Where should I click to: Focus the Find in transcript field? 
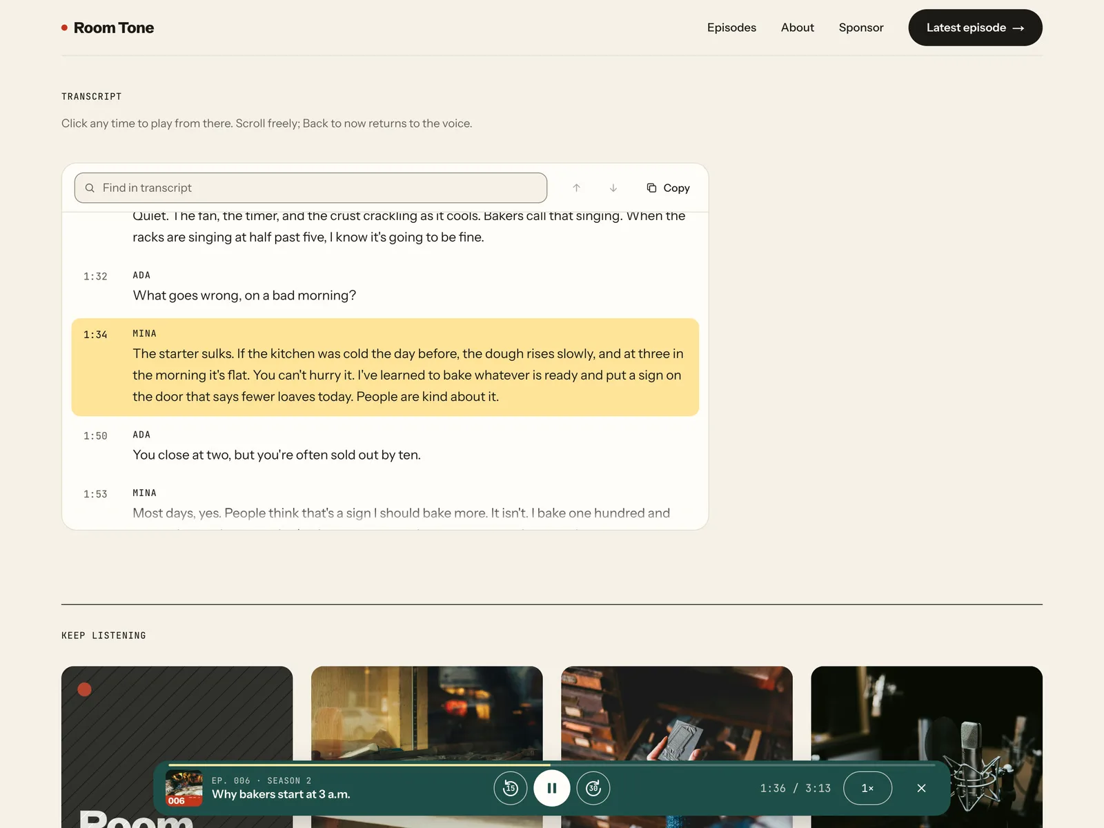pyautogui.click(x=310, y=188)
